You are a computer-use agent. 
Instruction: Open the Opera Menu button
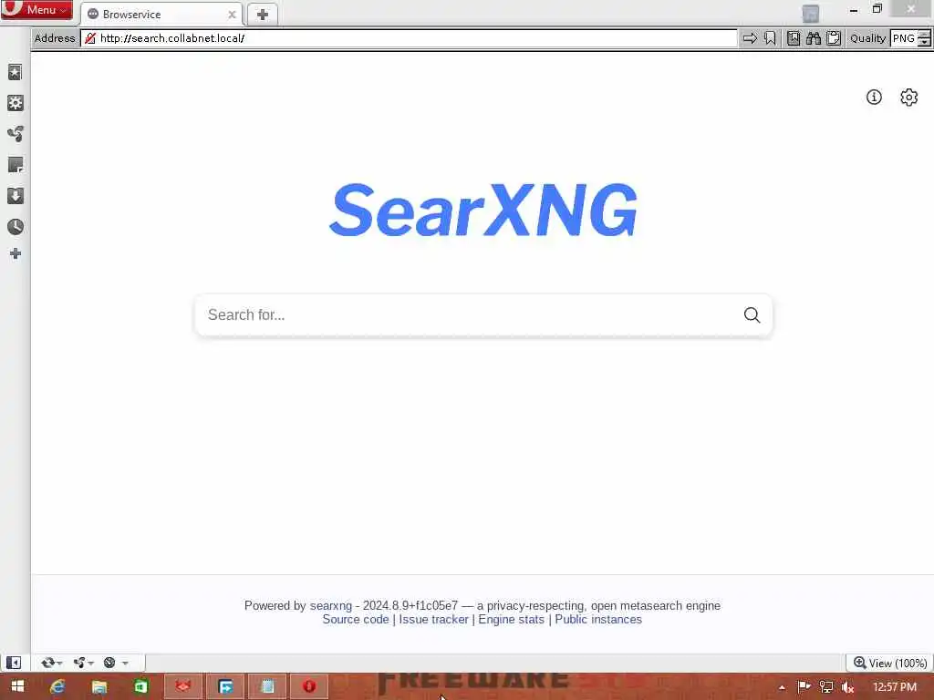(36, 10)
